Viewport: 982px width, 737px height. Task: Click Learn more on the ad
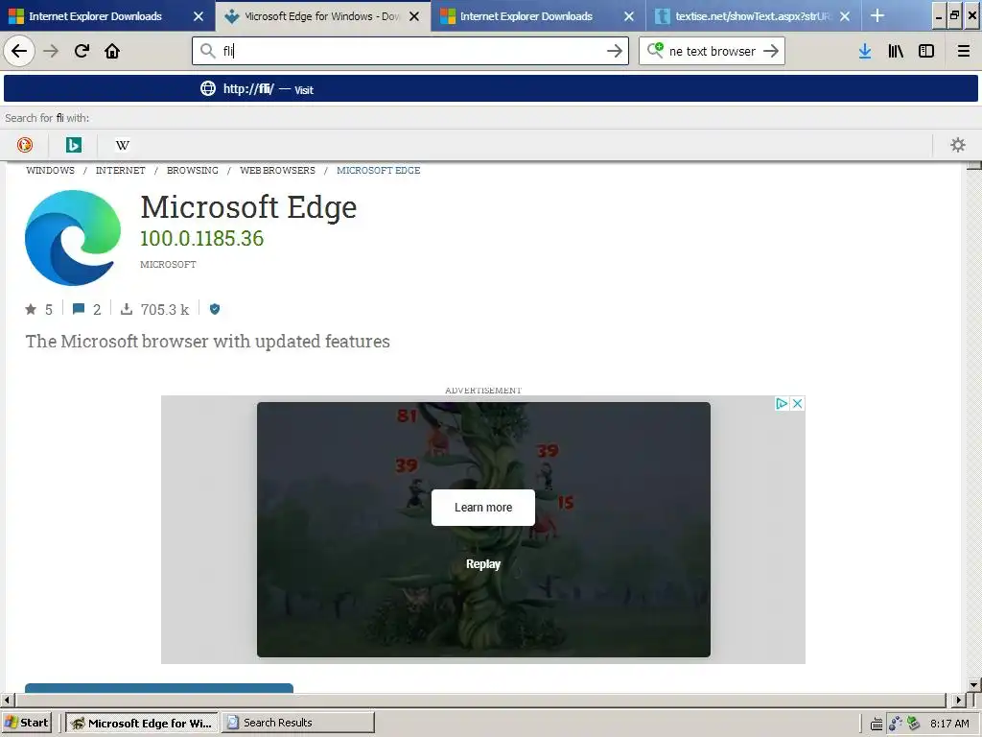[483, 508]
